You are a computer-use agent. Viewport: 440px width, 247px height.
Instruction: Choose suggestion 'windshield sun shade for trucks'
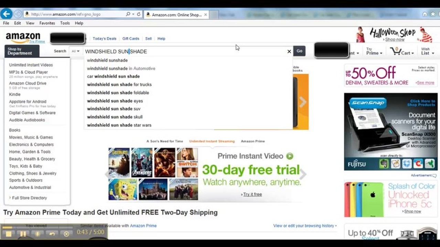click(188, 85)
